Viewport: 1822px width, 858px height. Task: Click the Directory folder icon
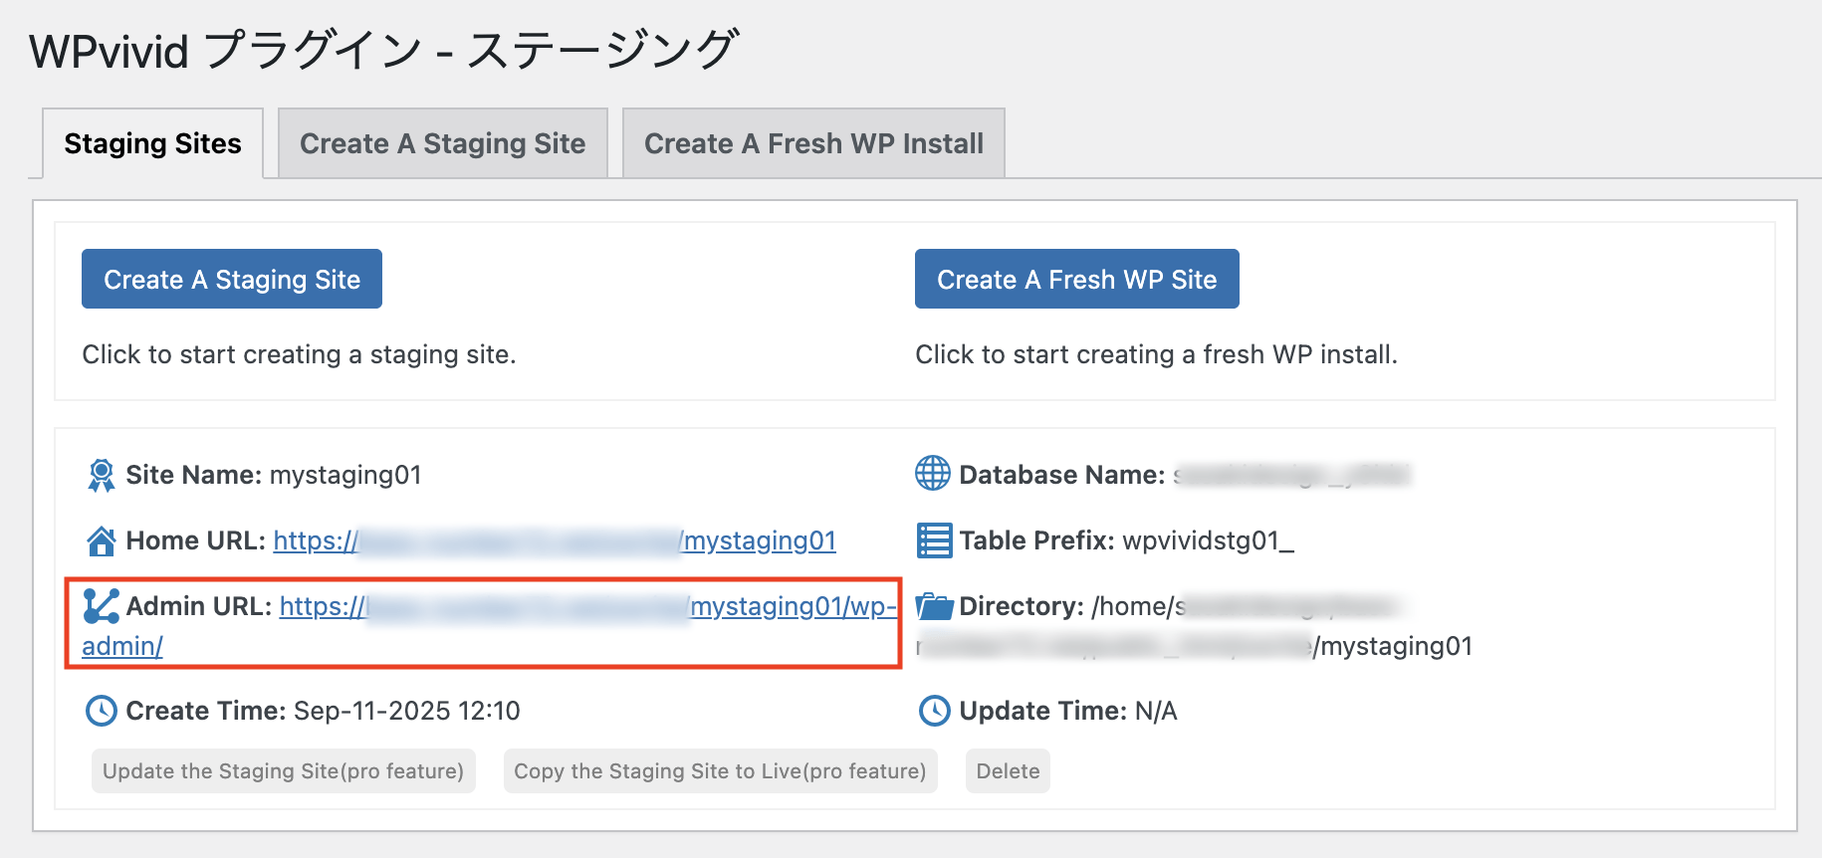click(x=934, y=606)
